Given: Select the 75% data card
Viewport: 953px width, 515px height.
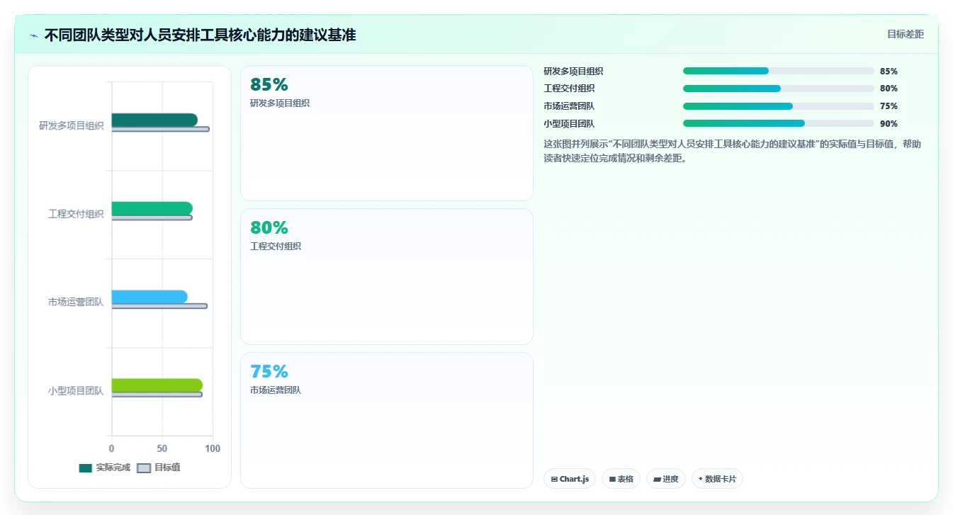Looking at the screenshot, I should 387,420.
